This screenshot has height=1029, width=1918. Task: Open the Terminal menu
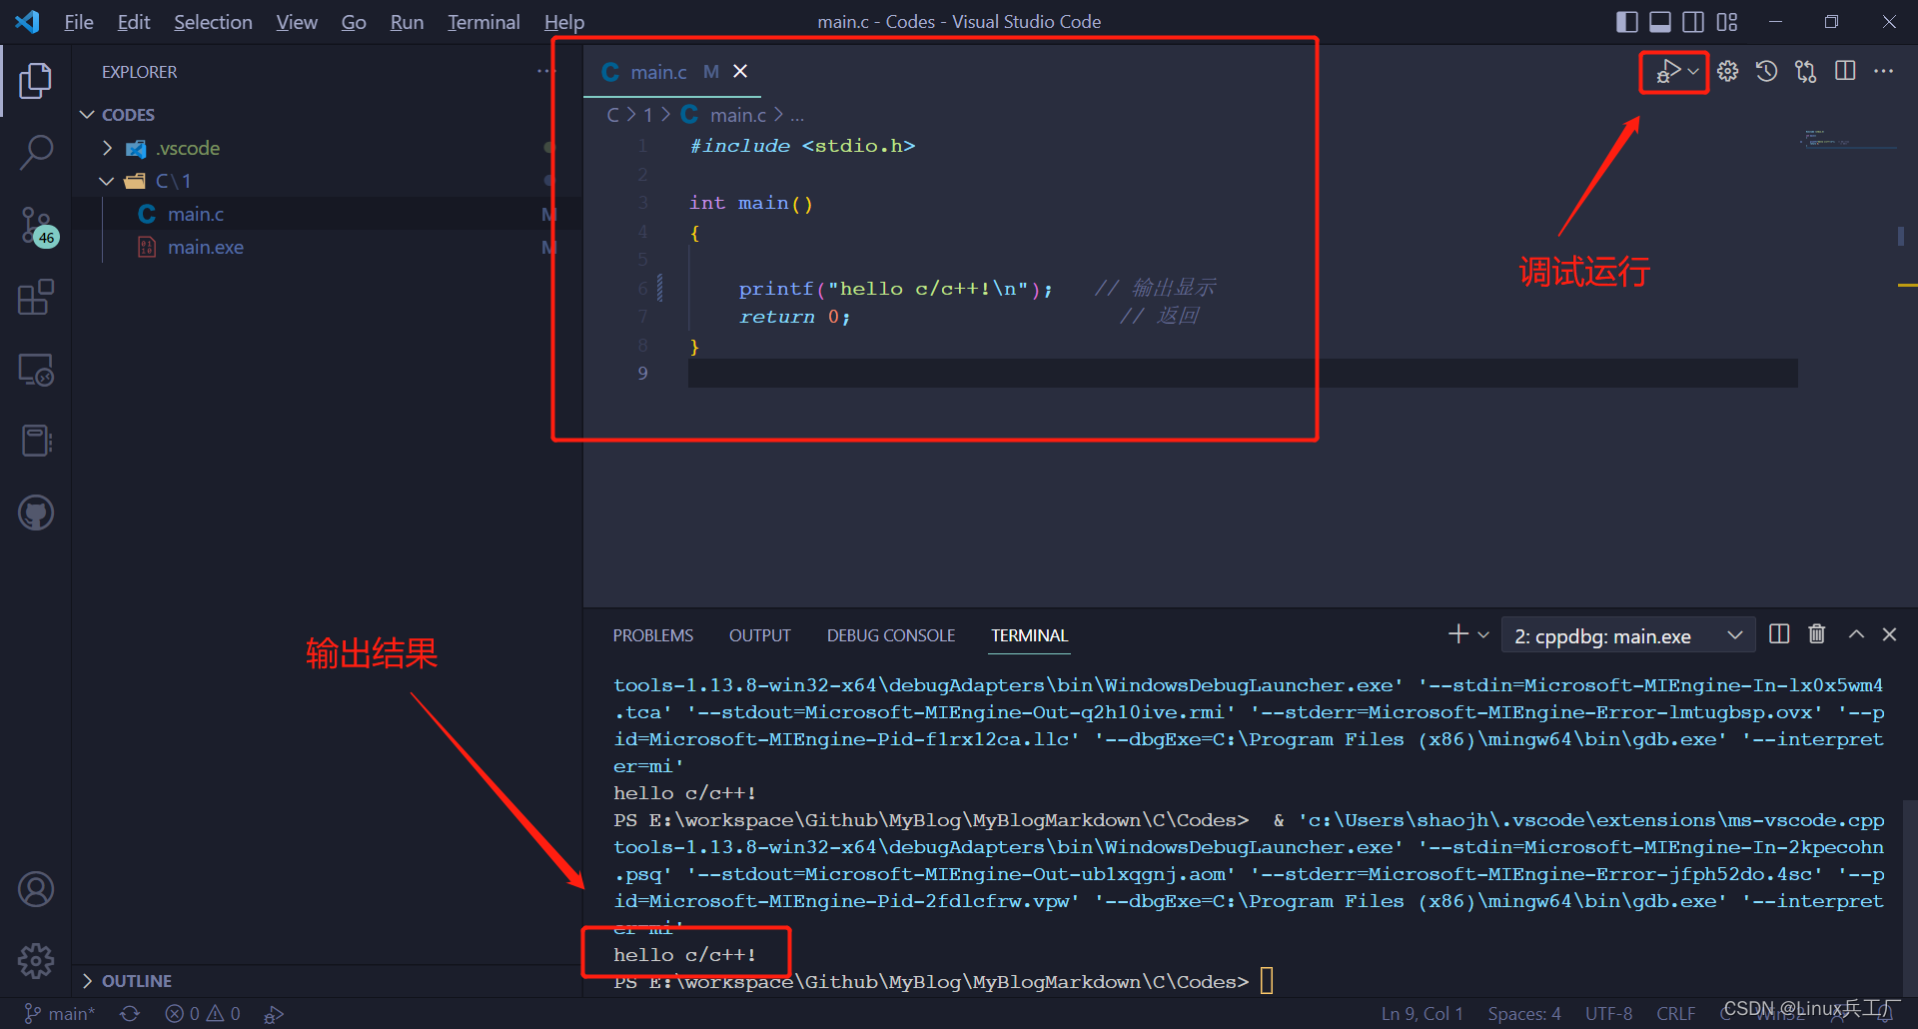point(483,22)
